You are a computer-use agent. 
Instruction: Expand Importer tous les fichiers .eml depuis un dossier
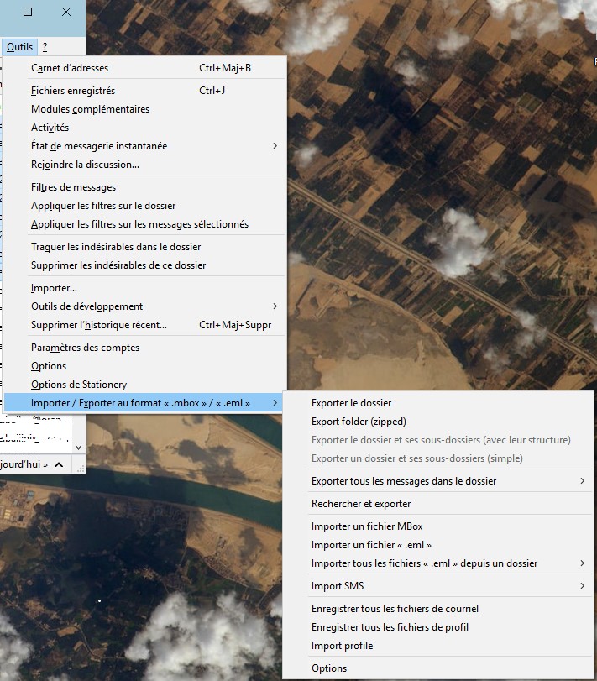click(438, 563)
